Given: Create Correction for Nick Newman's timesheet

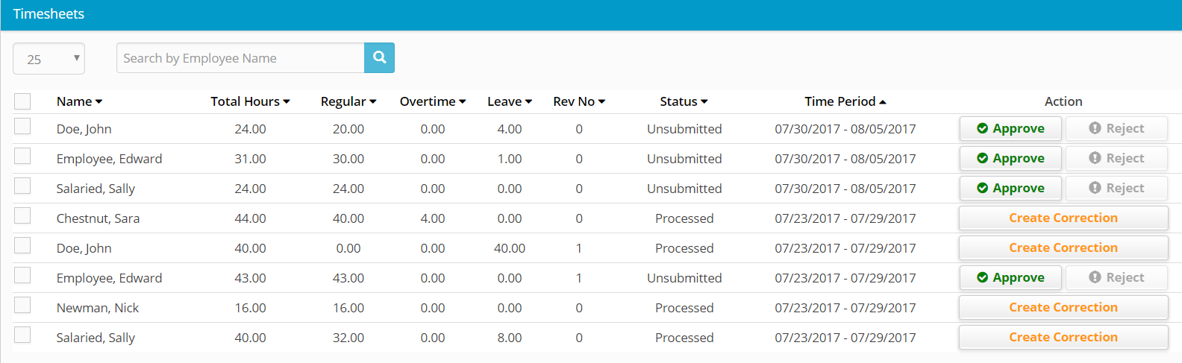Looking at the screenshot, I should click(1063, 308).
